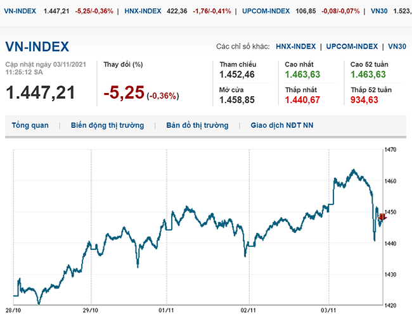
Task: Switch to Biến động thị trường tab
Action: click(107, 125)
